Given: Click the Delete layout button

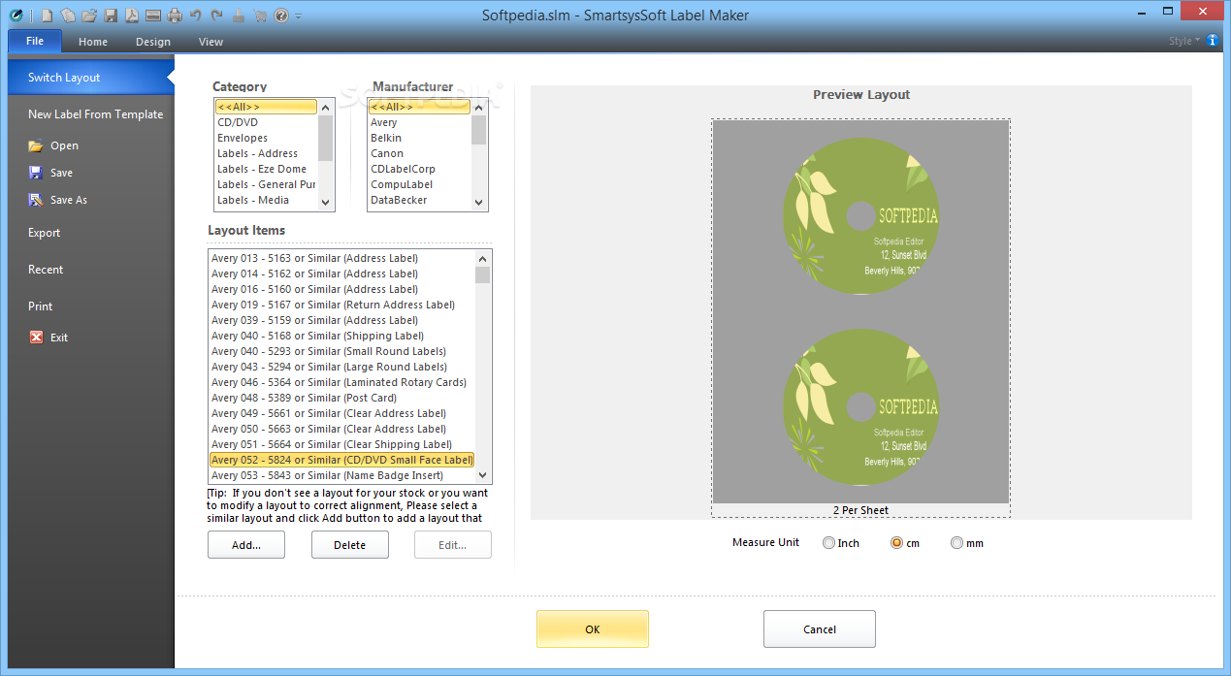Looking at the screenshot, I should [x=350, y=545].
